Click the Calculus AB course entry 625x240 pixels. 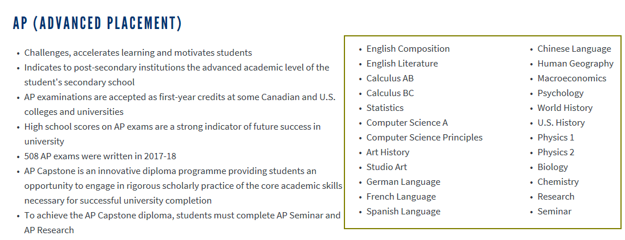click(x=390, y=78)
